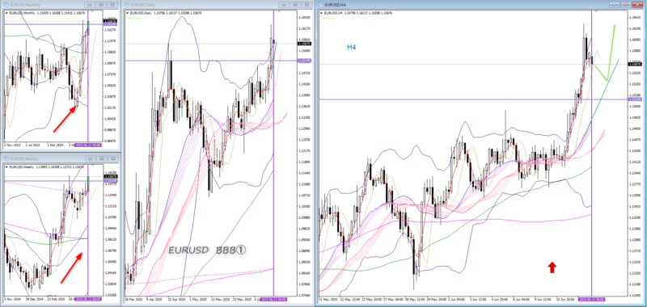This screenshot has height=307, width=647.
Task: Click the purple price tag on H4 price axis
Action: (x=634, y=99)
